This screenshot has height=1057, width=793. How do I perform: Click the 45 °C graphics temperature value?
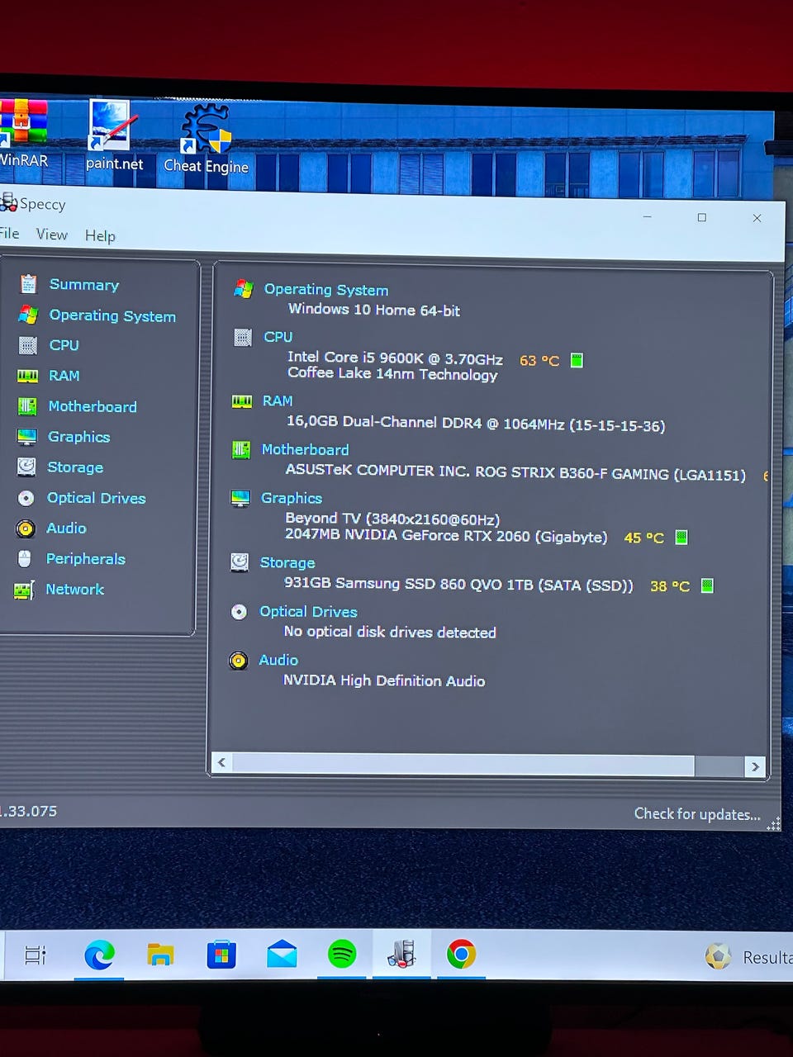(x=644, y=538)
